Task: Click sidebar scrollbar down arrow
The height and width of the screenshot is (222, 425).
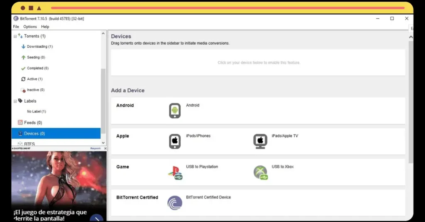Action: 103,142
